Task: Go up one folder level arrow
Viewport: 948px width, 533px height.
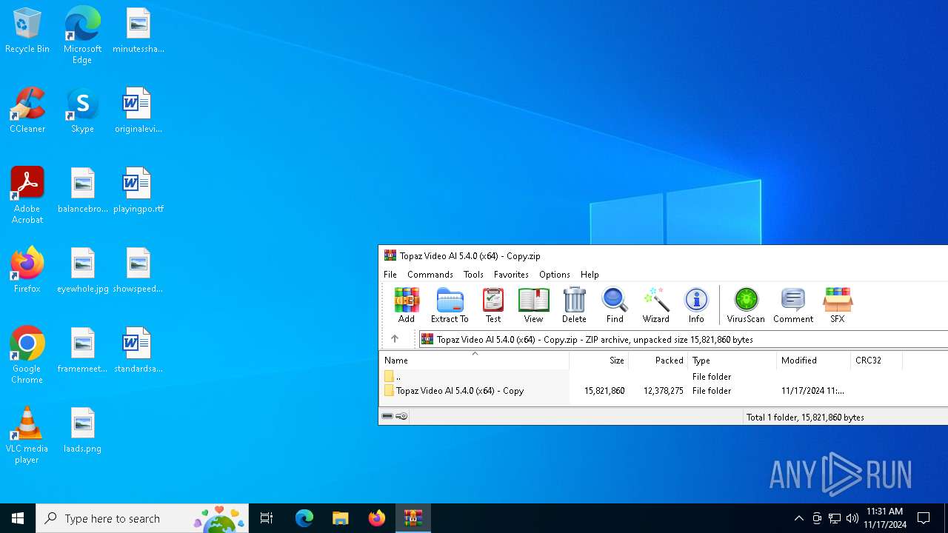Action: 395,339
